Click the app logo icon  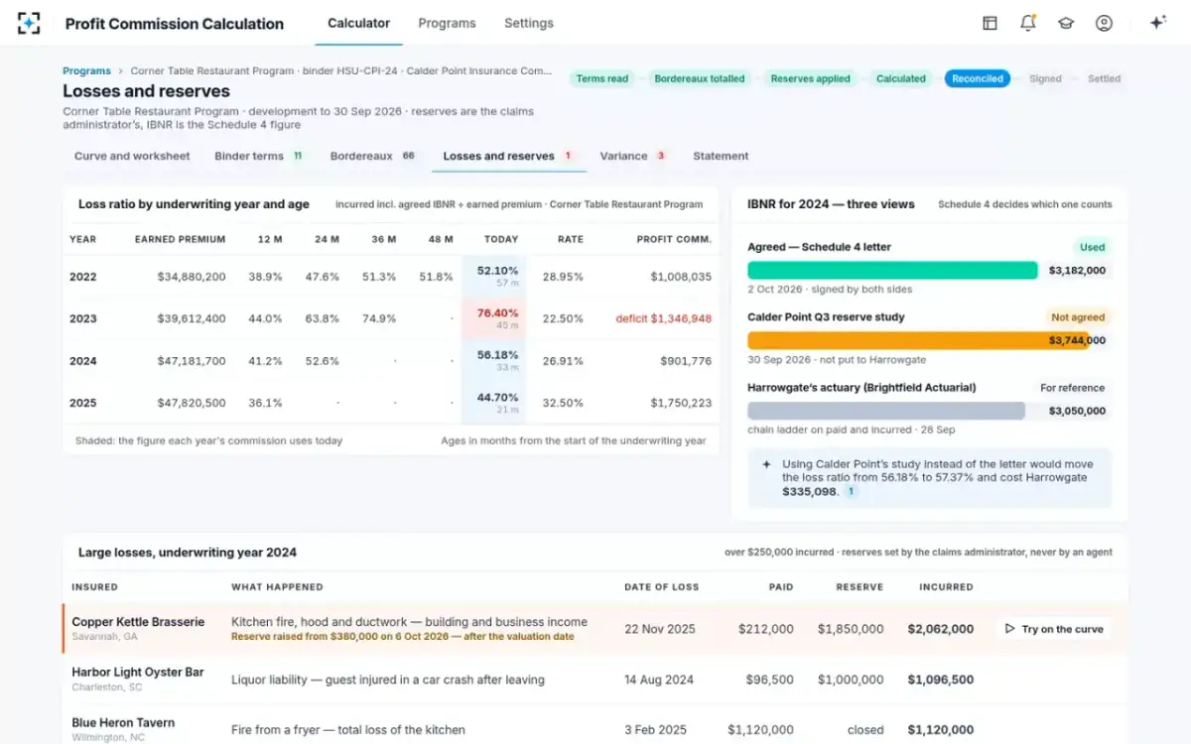tap(29, 23)
